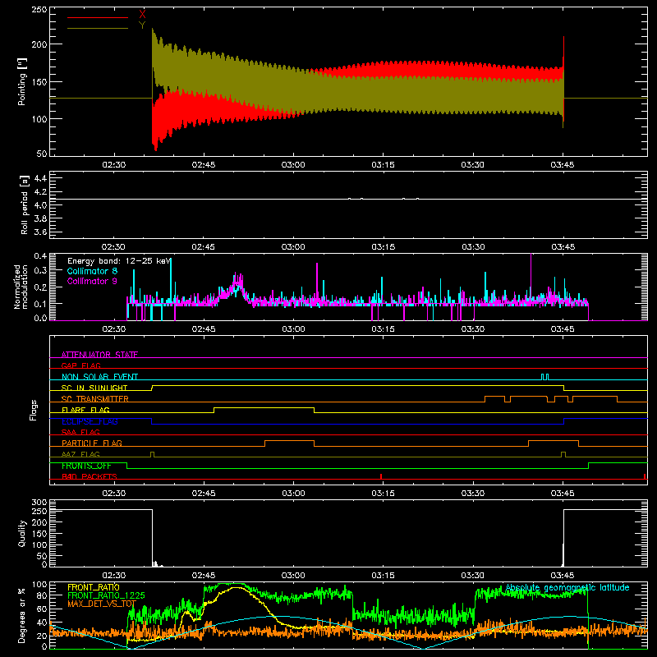The width and height of the screenshot is (657, 657).
Task: Click the red X legend line
Action: coord(97,17)
